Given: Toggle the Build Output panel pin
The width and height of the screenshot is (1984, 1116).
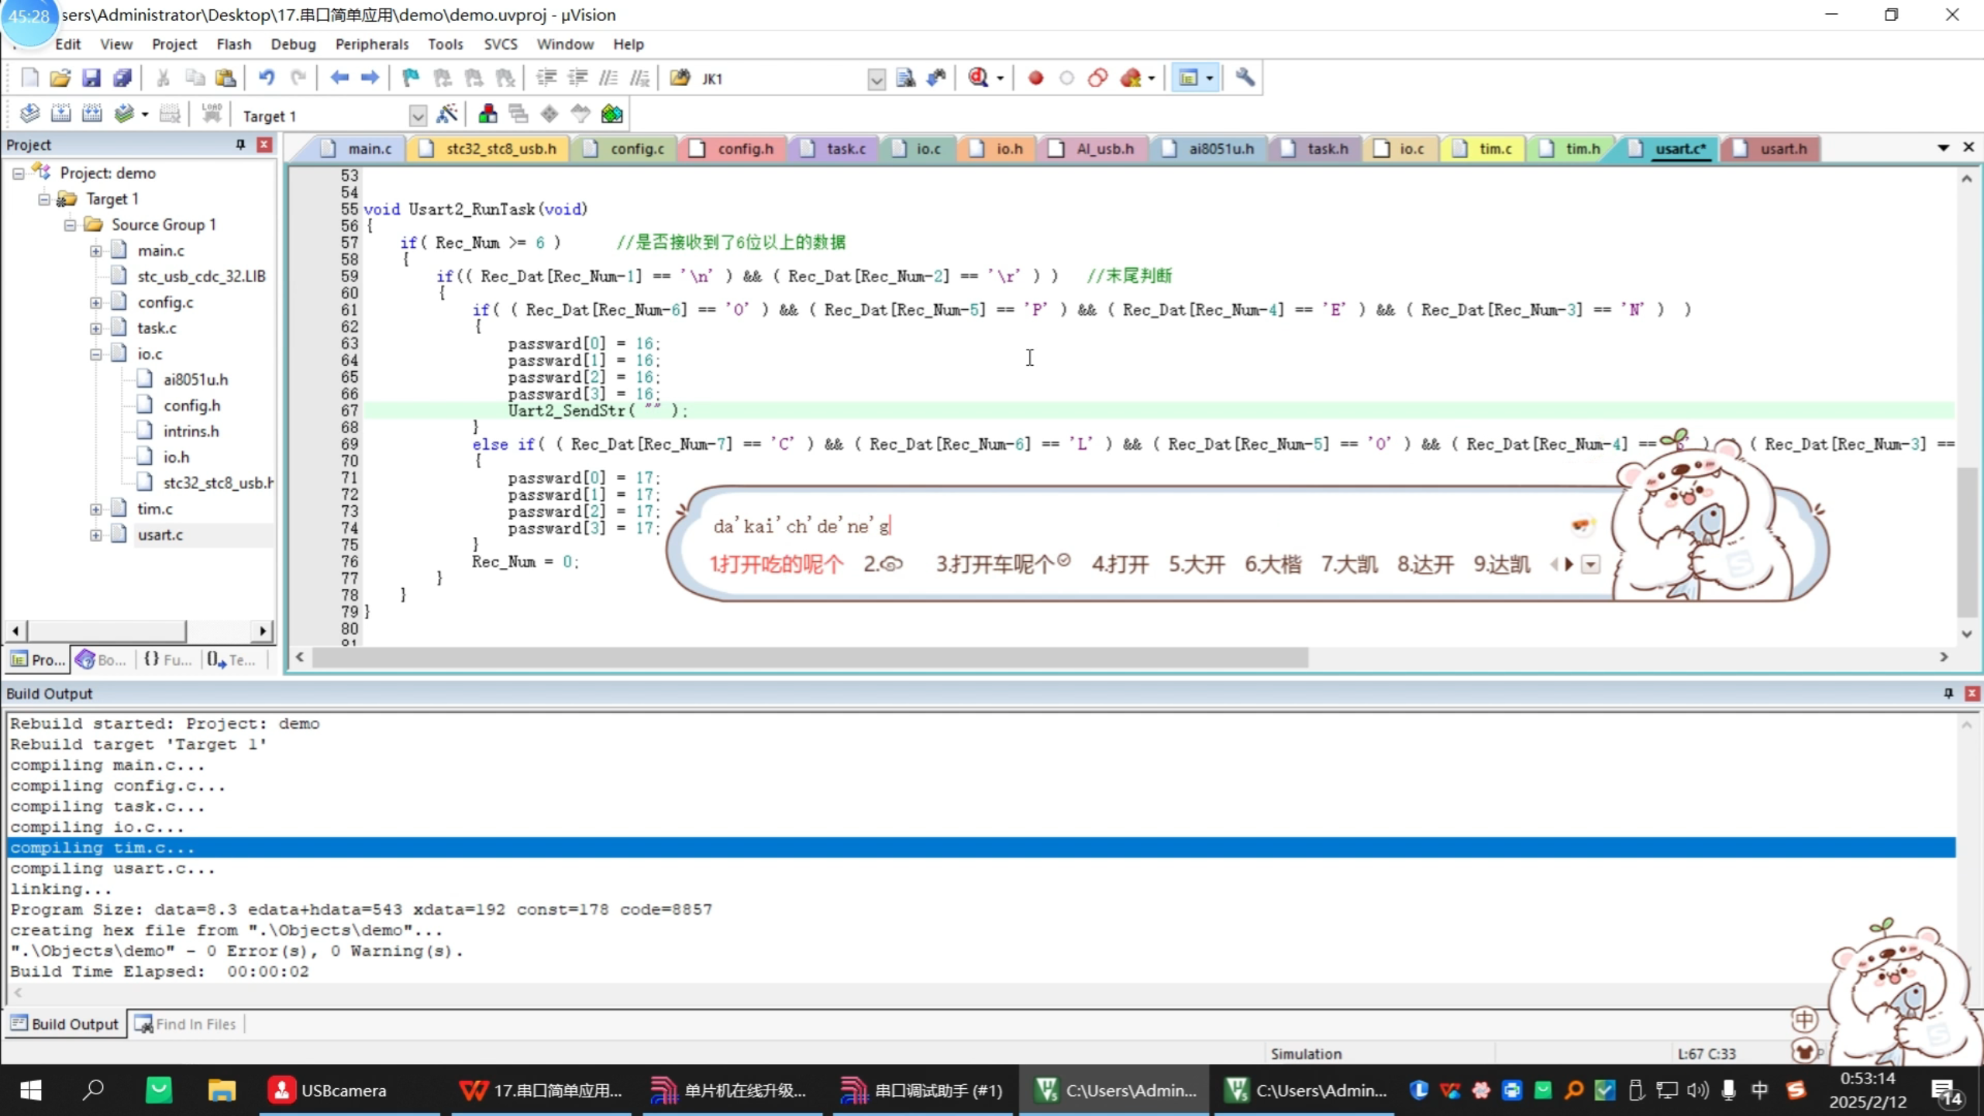Looking at the screenshot, I should pos(1948,693).
